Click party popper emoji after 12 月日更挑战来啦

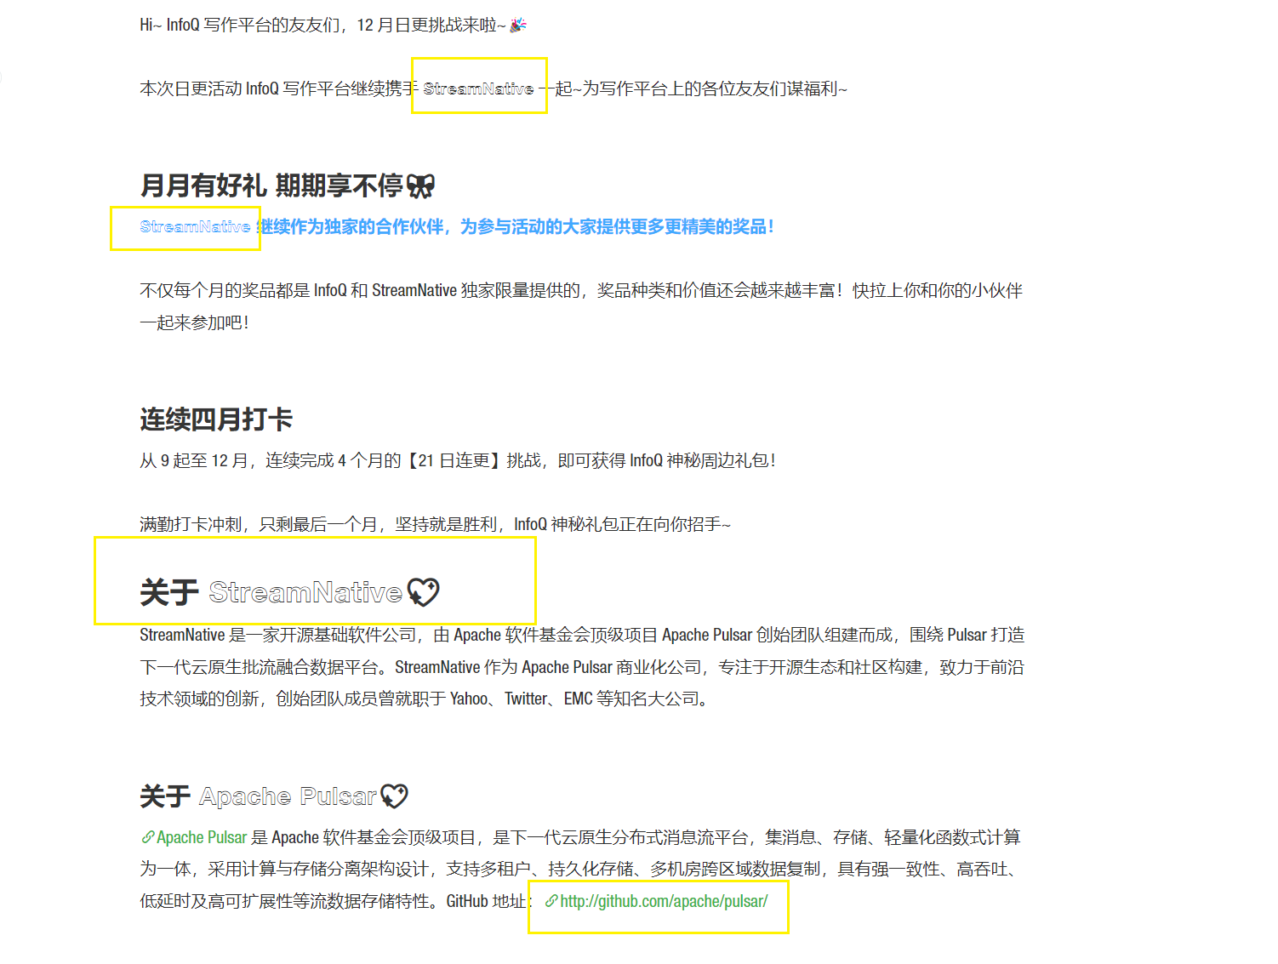518,25
